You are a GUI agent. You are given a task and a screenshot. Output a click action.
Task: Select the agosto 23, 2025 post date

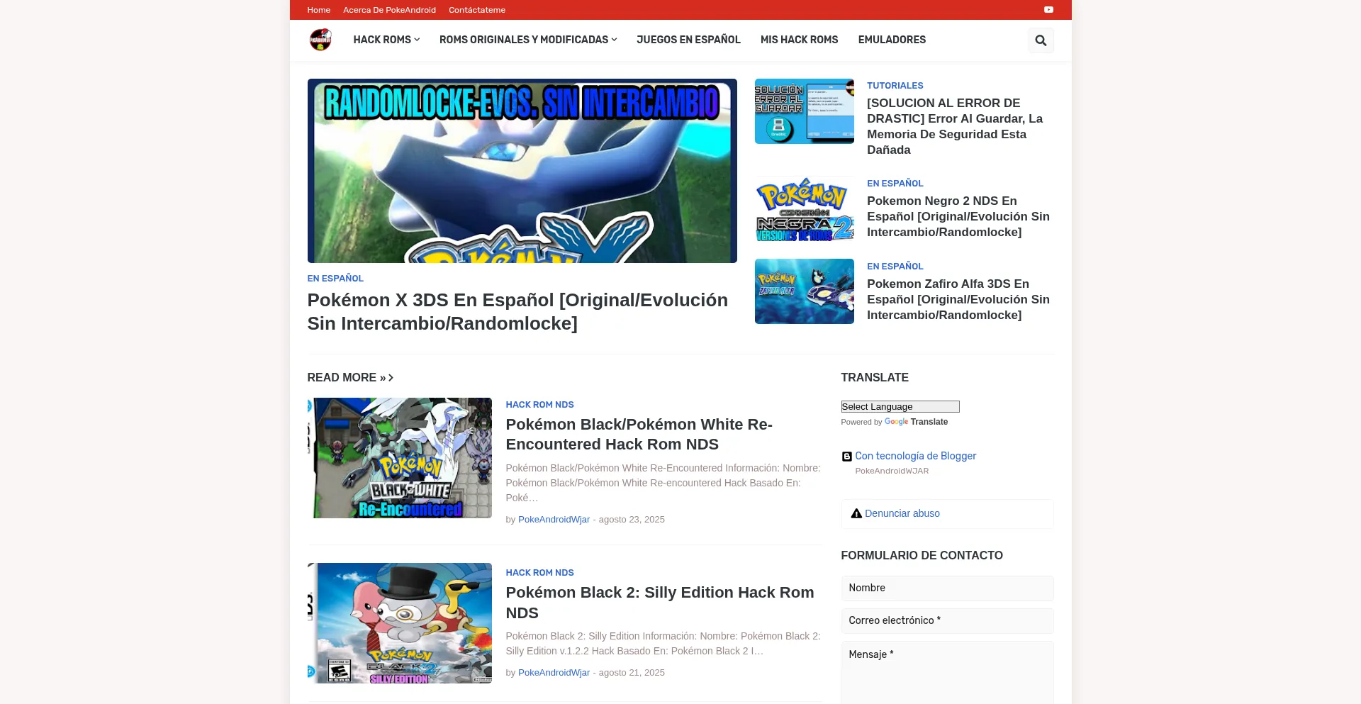tap(631, 520)
